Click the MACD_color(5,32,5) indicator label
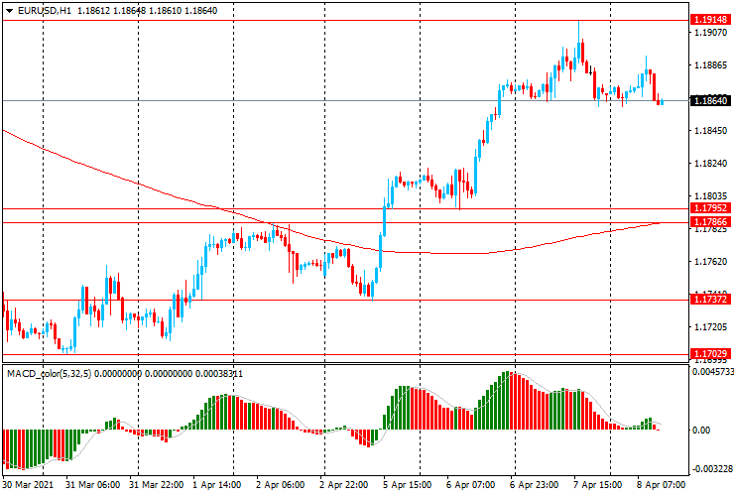Screen dimensions: 734x496 tap(50, 374)
